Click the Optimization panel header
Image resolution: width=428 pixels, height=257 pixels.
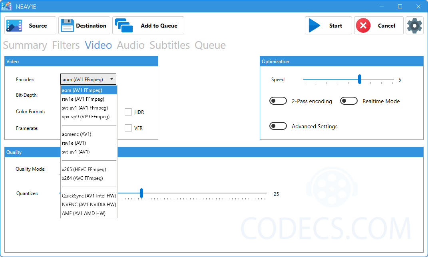[x=341, y=62]
